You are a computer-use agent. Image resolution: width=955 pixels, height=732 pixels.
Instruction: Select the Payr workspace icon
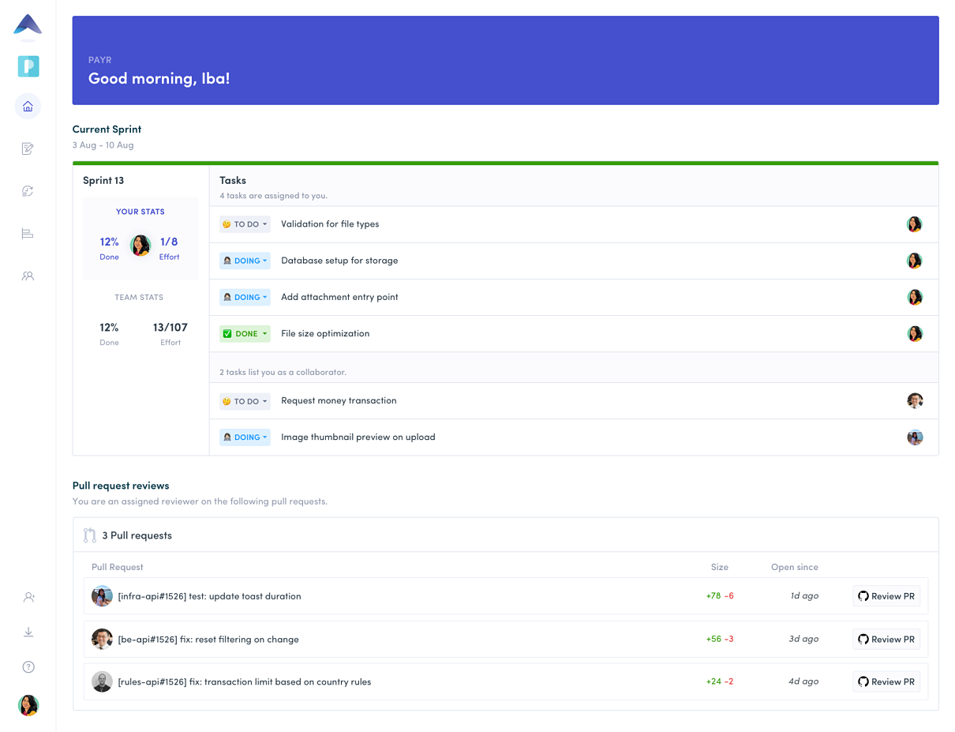[x=28, y=66]
